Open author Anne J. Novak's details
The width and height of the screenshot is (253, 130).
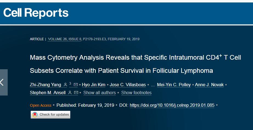point(209,85)
